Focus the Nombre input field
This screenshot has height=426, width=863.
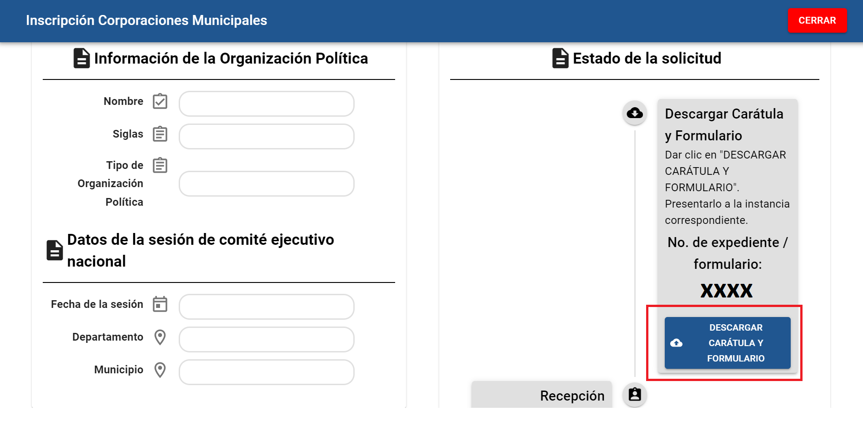pyautogui.click(x=266, y=104)
